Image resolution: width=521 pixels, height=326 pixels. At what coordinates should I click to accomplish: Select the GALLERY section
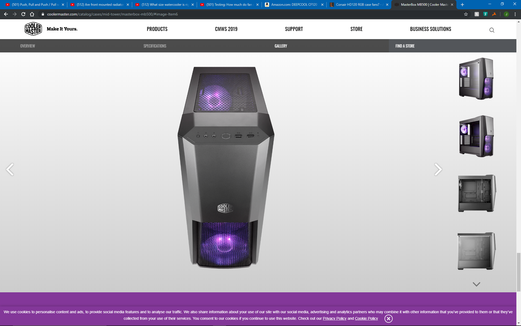point(281,46)
